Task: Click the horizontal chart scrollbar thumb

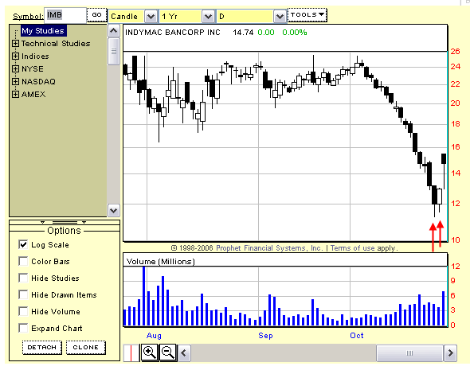Action: 409,353
